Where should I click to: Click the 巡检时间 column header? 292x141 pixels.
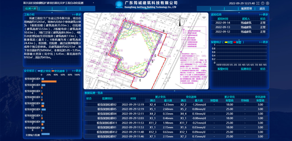coord(223,19)
